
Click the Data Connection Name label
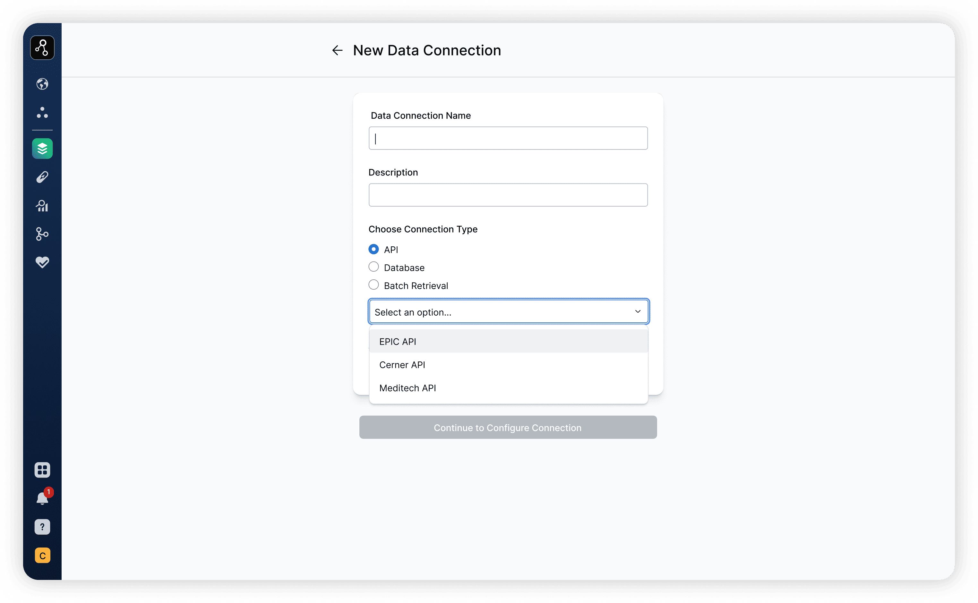pos(421,116)
